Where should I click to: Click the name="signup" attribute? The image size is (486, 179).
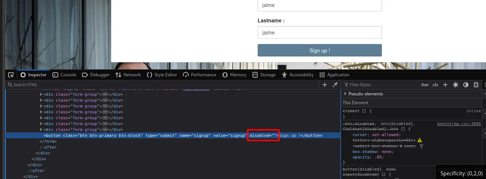point(195,135)
